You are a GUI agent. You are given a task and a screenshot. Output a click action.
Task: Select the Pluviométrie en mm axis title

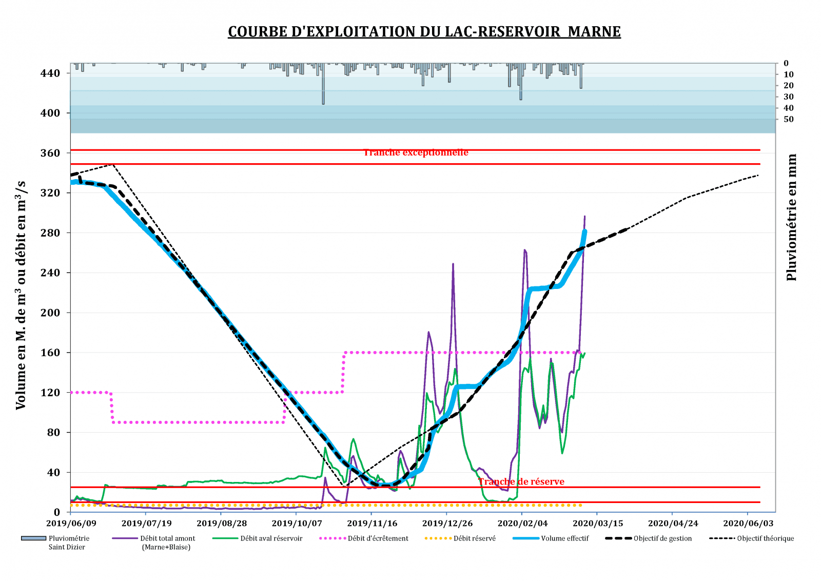click(x=792, y=217)
